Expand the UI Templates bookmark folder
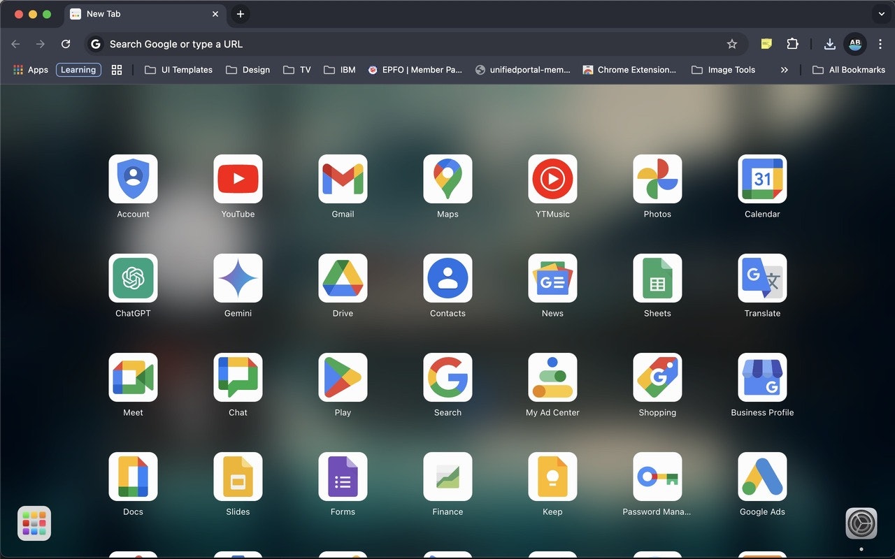This screenshot has width=895, height=559. 178,70
